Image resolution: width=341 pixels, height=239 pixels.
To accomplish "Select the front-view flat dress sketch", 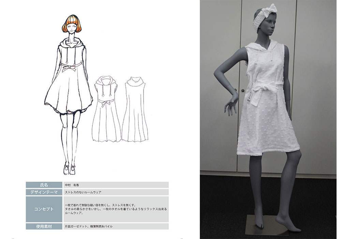I will click(107, 108).
